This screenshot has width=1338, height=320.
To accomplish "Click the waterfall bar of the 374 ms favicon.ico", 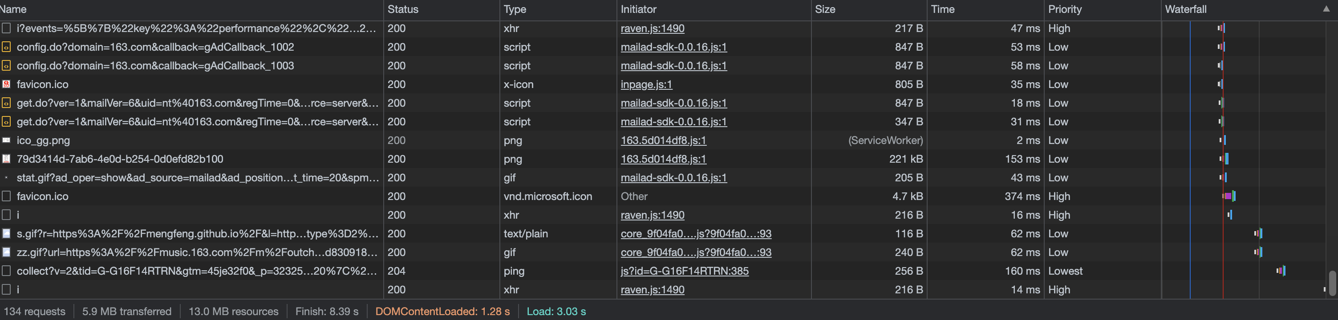I will coord(1229,196).
